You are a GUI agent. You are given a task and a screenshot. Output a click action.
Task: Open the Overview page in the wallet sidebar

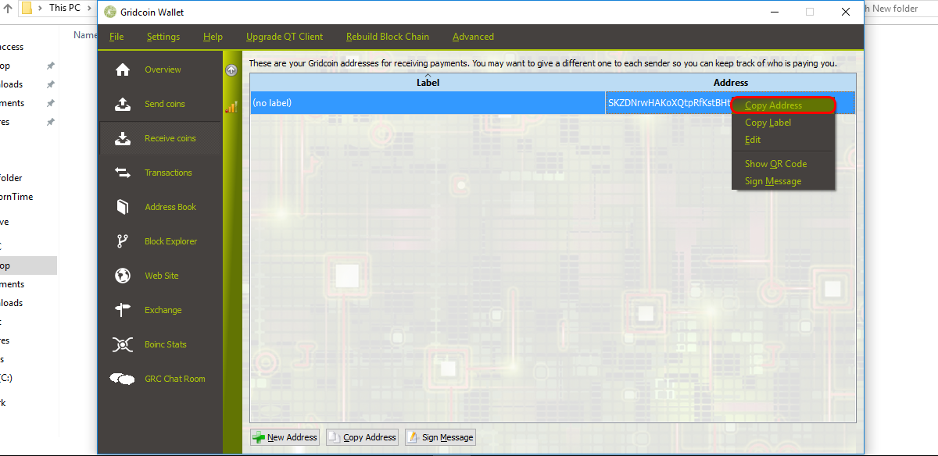160,69
